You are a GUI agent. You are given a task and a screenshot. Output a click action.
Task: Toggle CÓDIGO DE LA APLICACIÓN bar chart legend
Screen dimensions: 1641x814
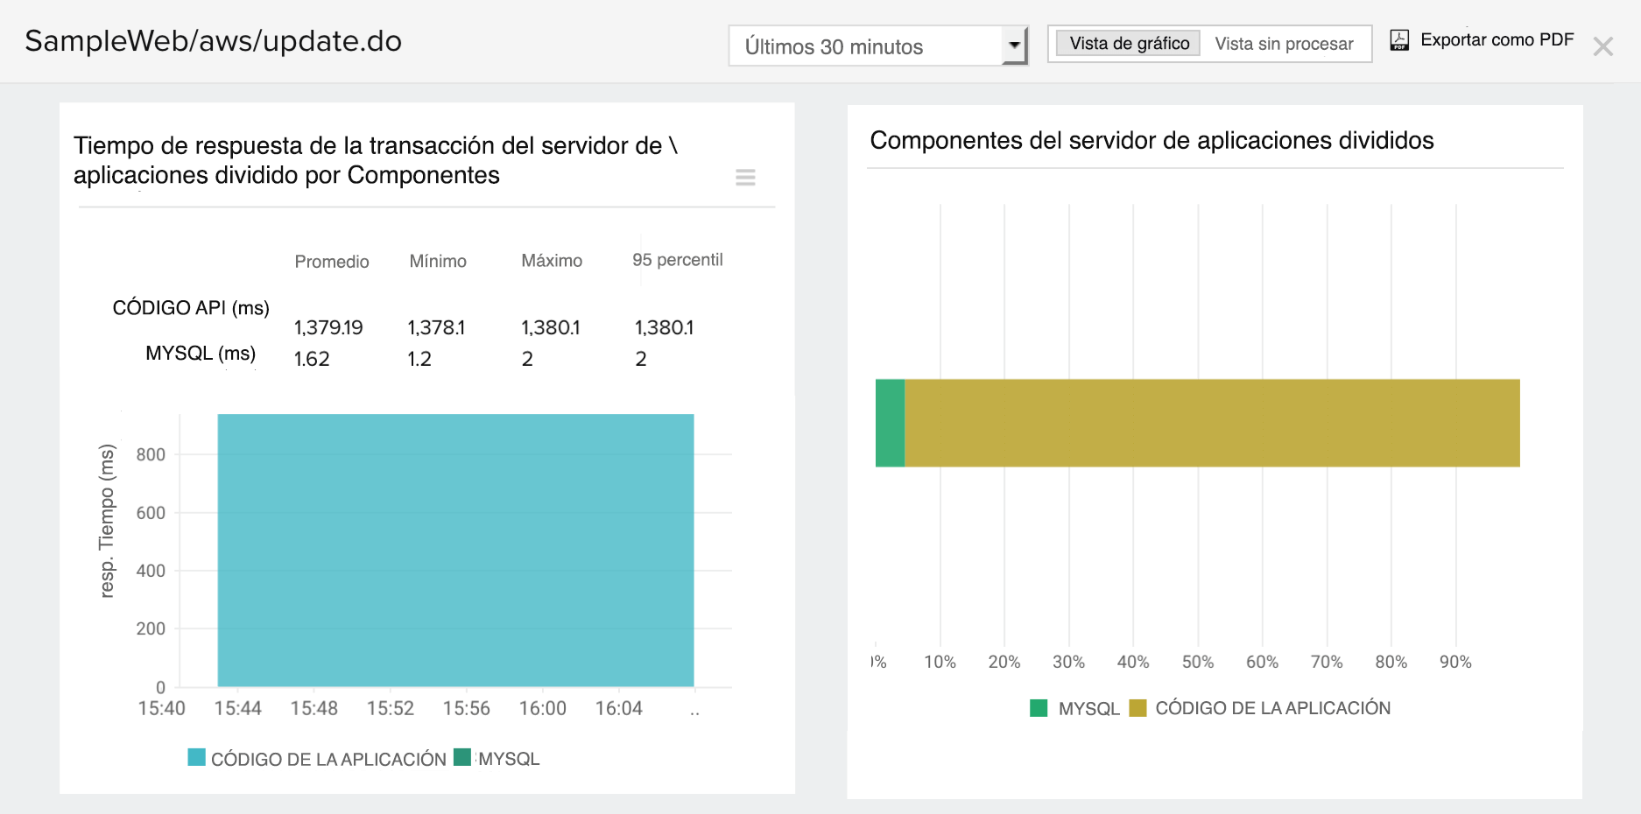[x=1272, y=708]
